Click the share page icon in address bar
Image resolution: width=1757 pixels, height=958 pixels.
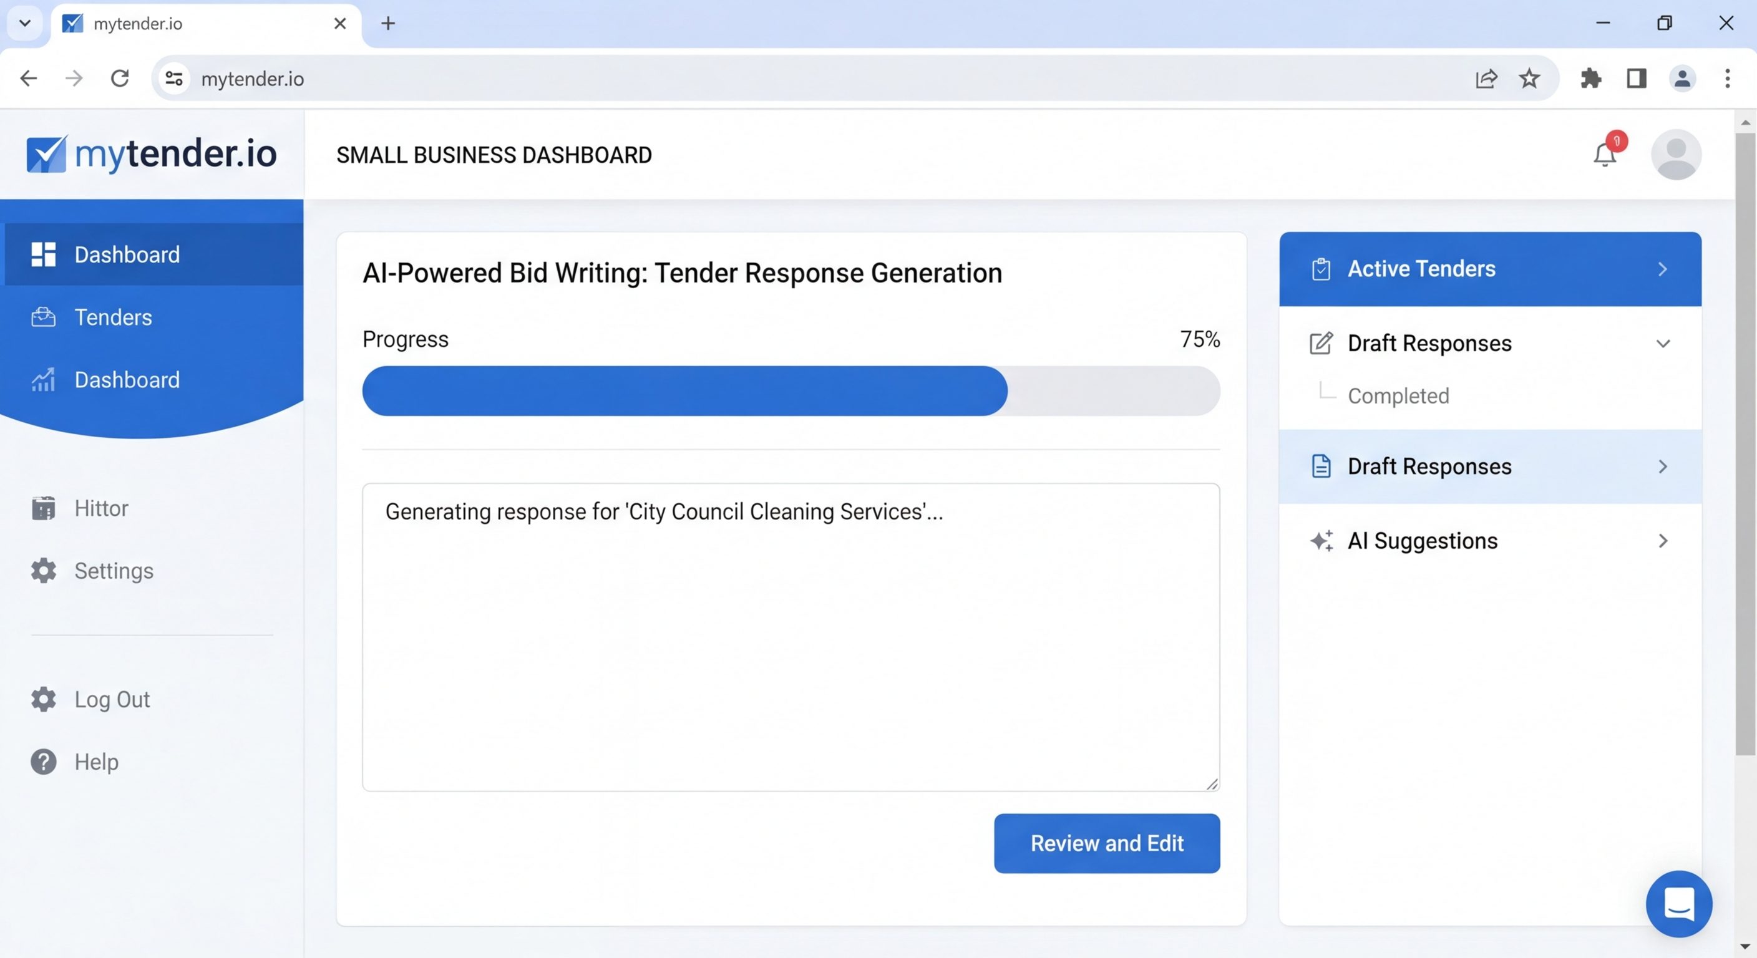pos(1486,79)
